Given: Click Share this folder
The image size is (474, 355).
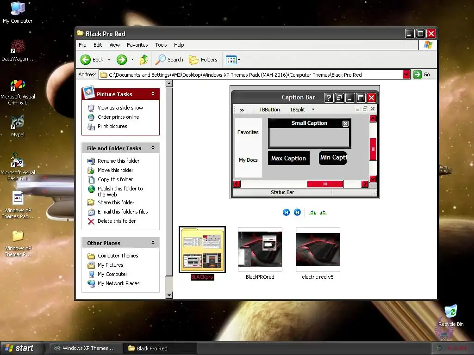Looking at the screenshot, I should (x=116, y=202).
